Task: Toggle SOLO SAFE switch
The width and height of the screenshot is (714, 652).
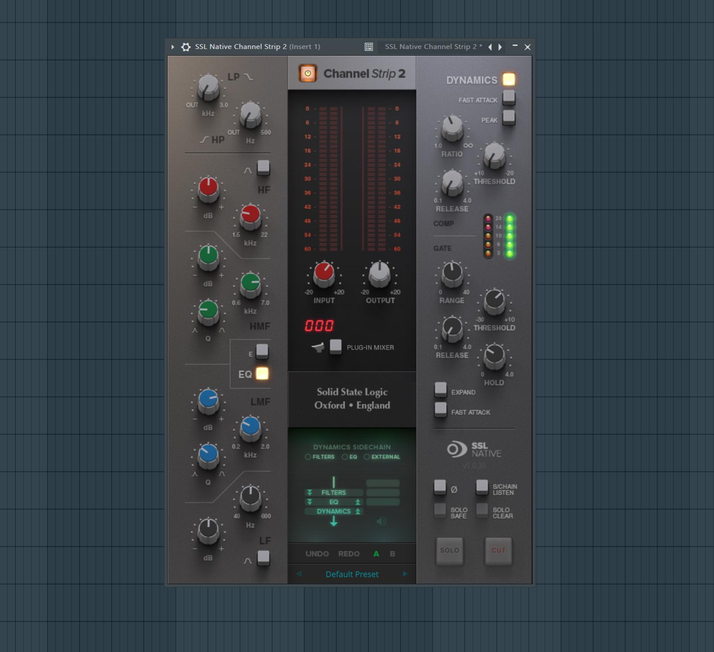Action: pos(440,510)
